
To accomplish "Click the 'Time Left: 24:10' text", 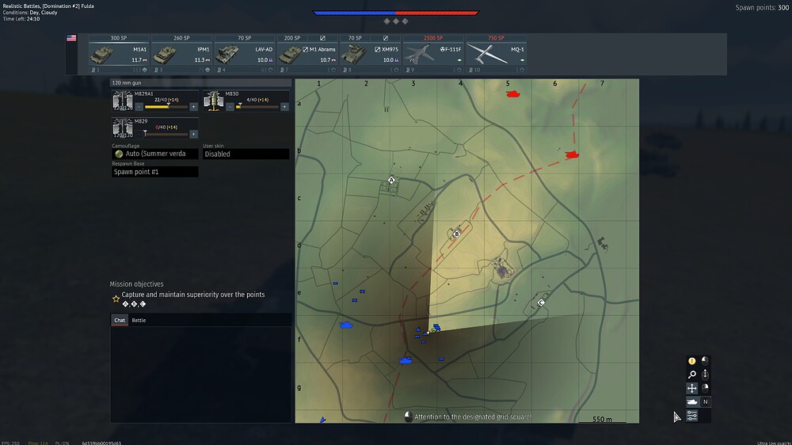I will click(x=21, y=19).
